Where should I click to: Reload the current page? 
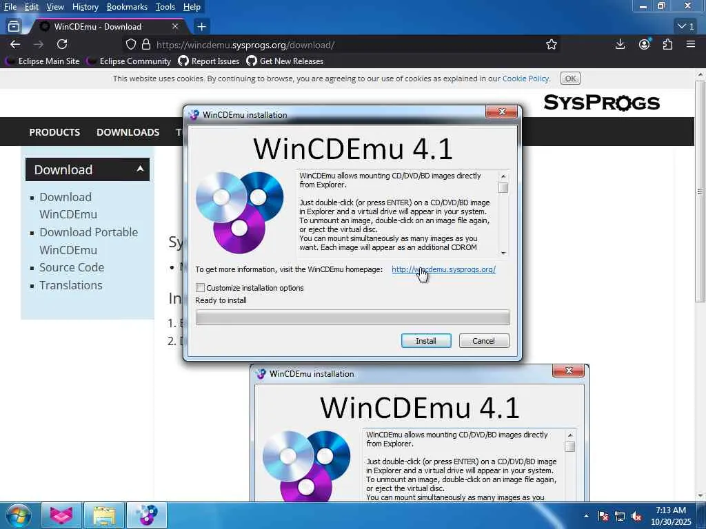(62, 44)
